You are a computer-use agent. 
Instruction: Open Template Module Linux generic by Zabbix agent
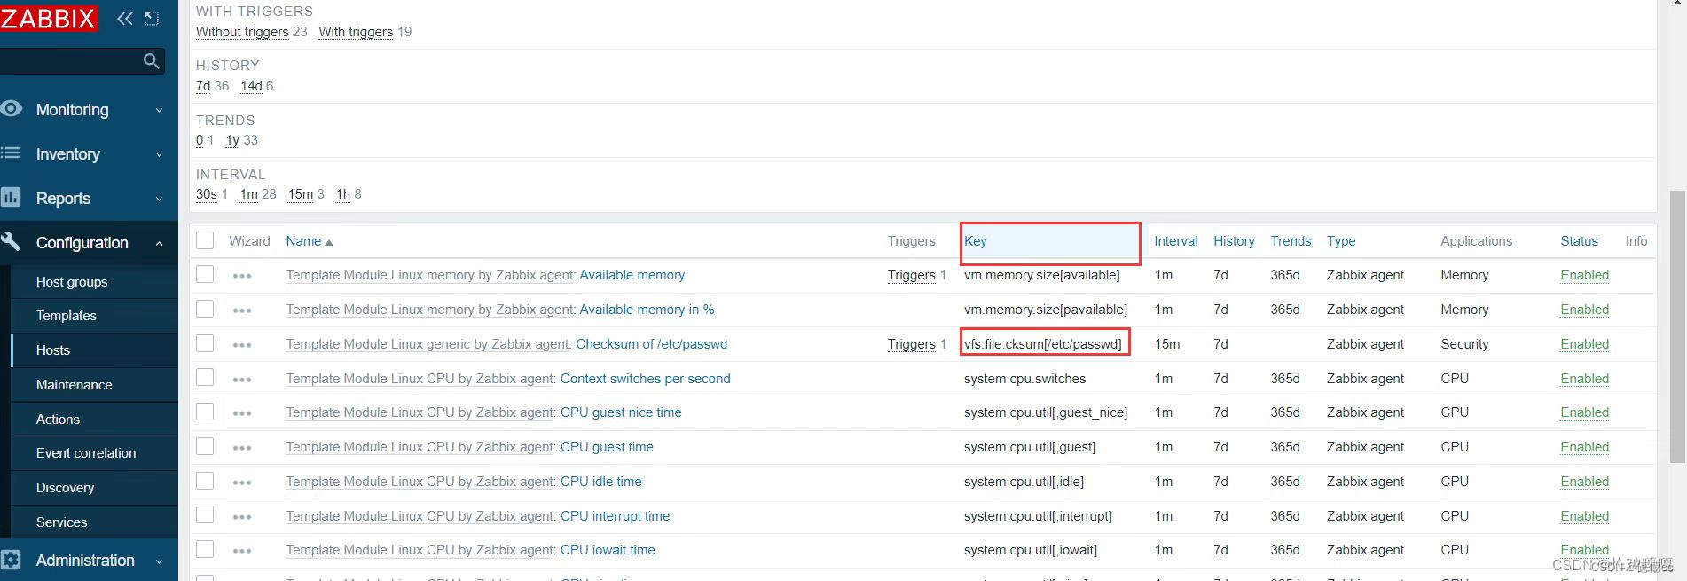428,344
